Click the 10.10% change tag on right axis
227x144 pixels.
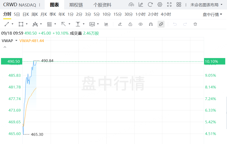(x=215, y=61)
